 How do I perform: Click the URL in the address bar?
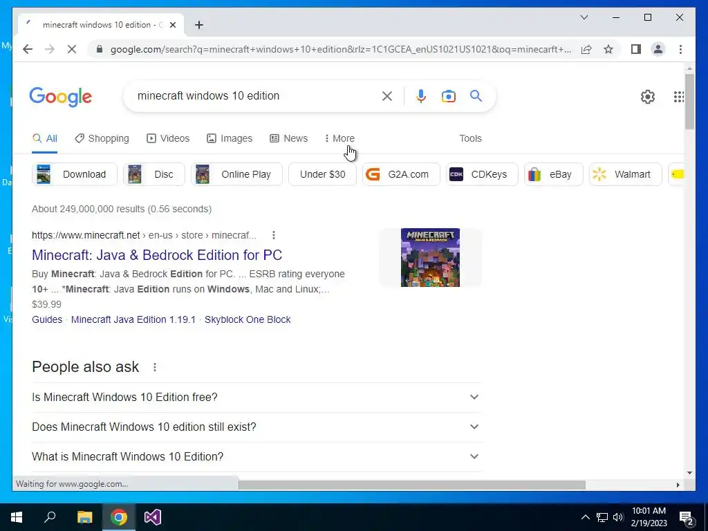pos(341,49)
